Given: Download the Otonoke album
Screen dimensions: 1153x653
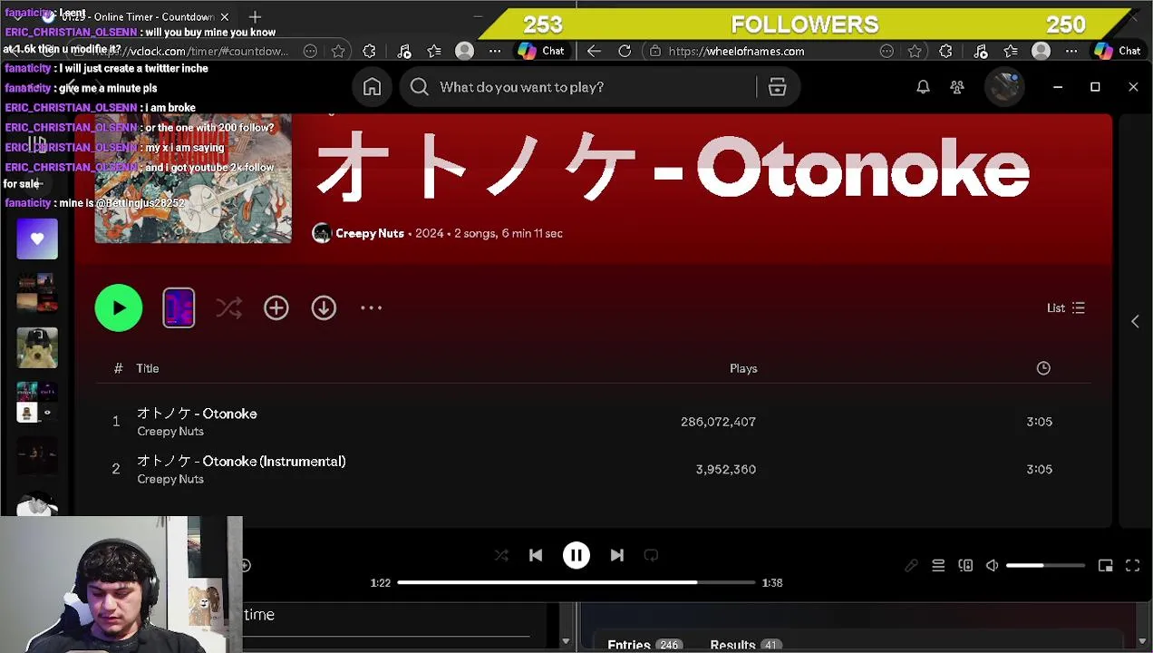Looking at the screenshot, I should pyautogui.click(x=324, y=308).
